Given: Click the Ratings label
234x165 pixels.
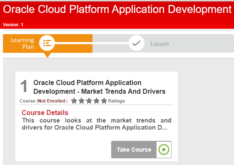Looking at the screenshot, I should [117, 101].
